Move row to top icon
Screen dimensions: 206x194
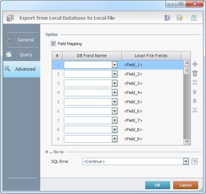coord(195,82)
